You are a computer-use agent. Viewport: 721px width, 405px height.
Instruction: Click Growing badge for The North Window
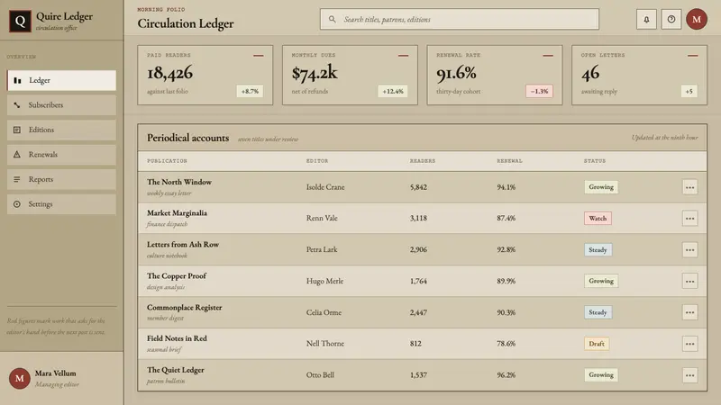coord(601,187)
